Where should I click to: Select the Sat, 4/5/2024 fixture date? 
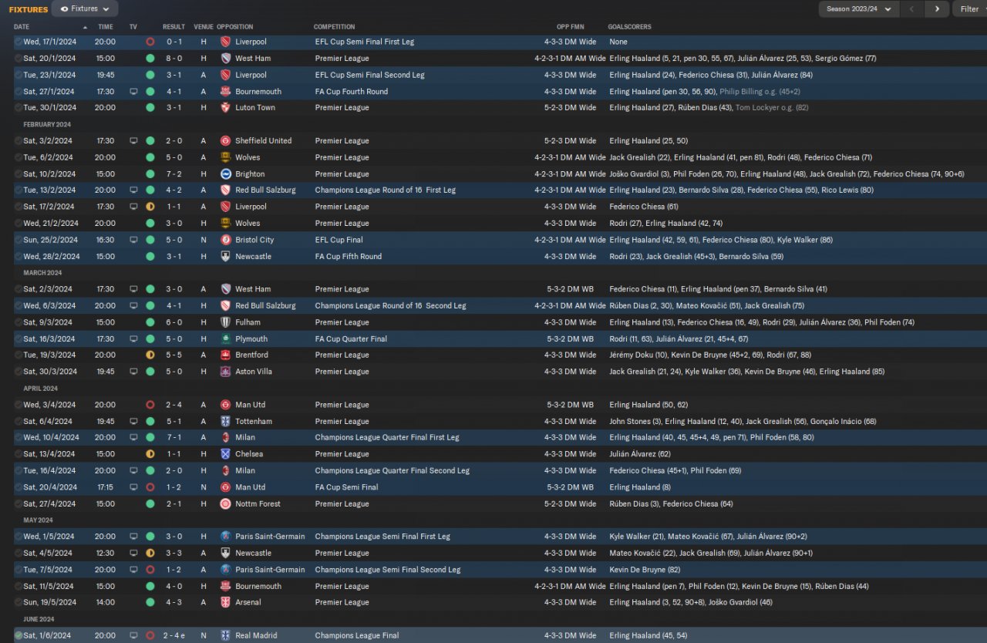48,554
